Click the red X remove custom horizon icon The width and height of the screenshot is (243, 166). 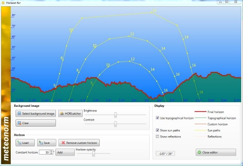point(62,143)
